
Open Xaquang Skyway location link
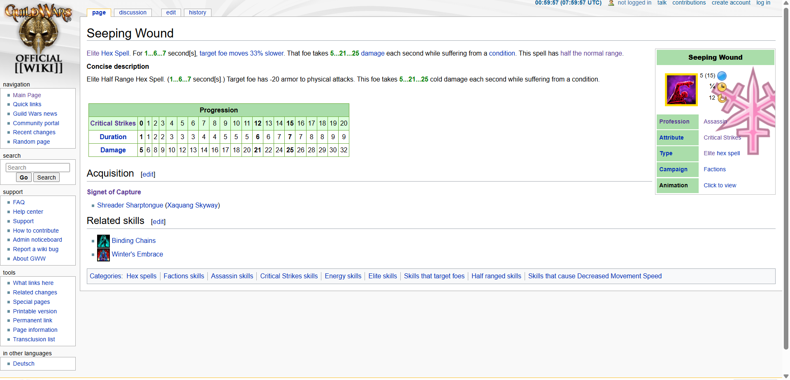tap(193, 205)
